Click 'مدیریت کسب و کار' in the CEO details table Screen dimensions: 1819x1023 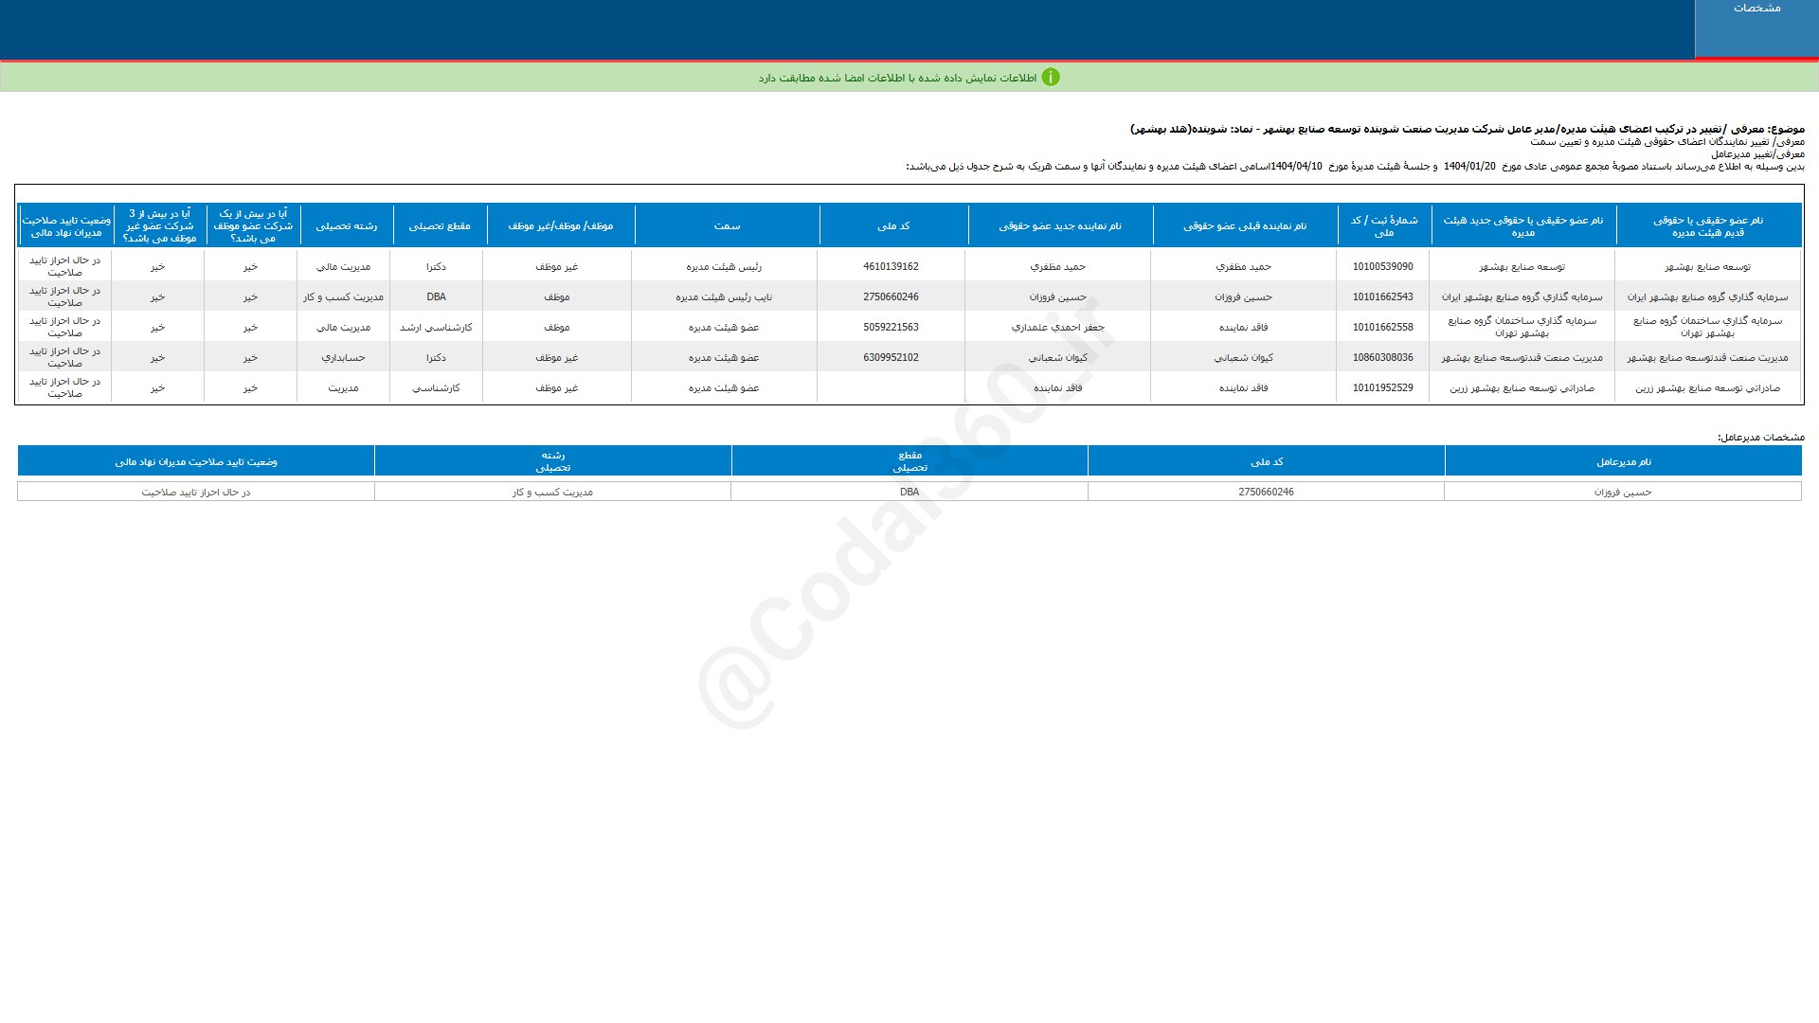click(x=552, y=493)
